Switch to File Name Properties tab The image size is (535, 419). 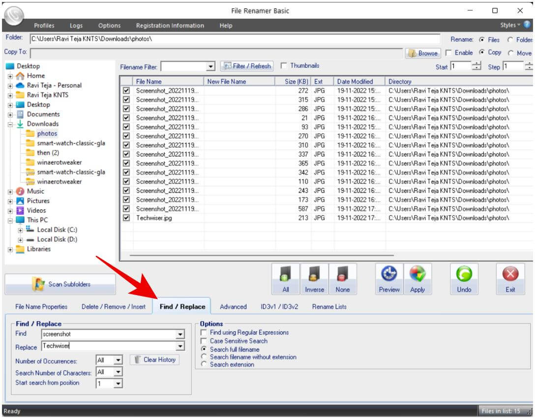41,307
